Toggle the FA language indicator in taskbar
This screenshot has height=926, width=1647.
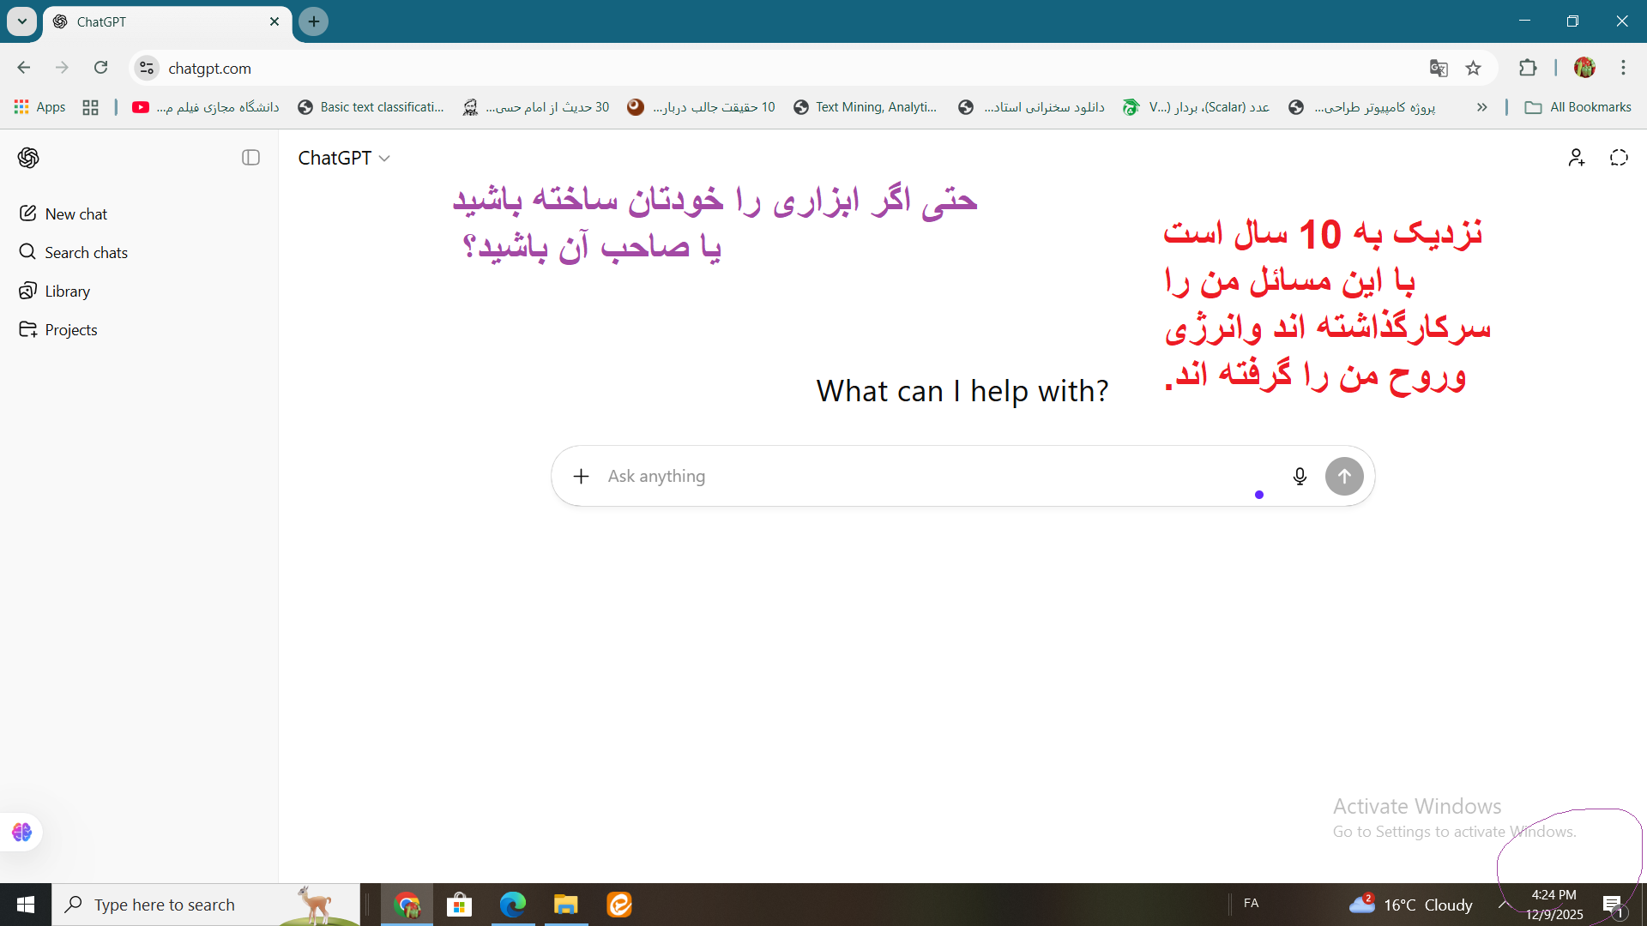tap(1251, 903)
